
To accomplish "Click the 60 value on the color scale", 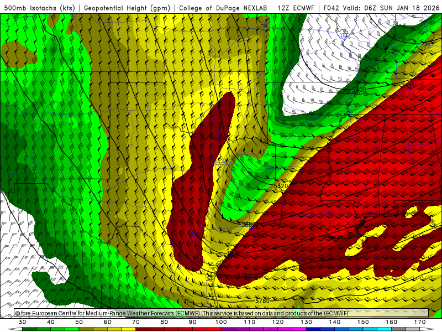I will [x=107, y=322].
